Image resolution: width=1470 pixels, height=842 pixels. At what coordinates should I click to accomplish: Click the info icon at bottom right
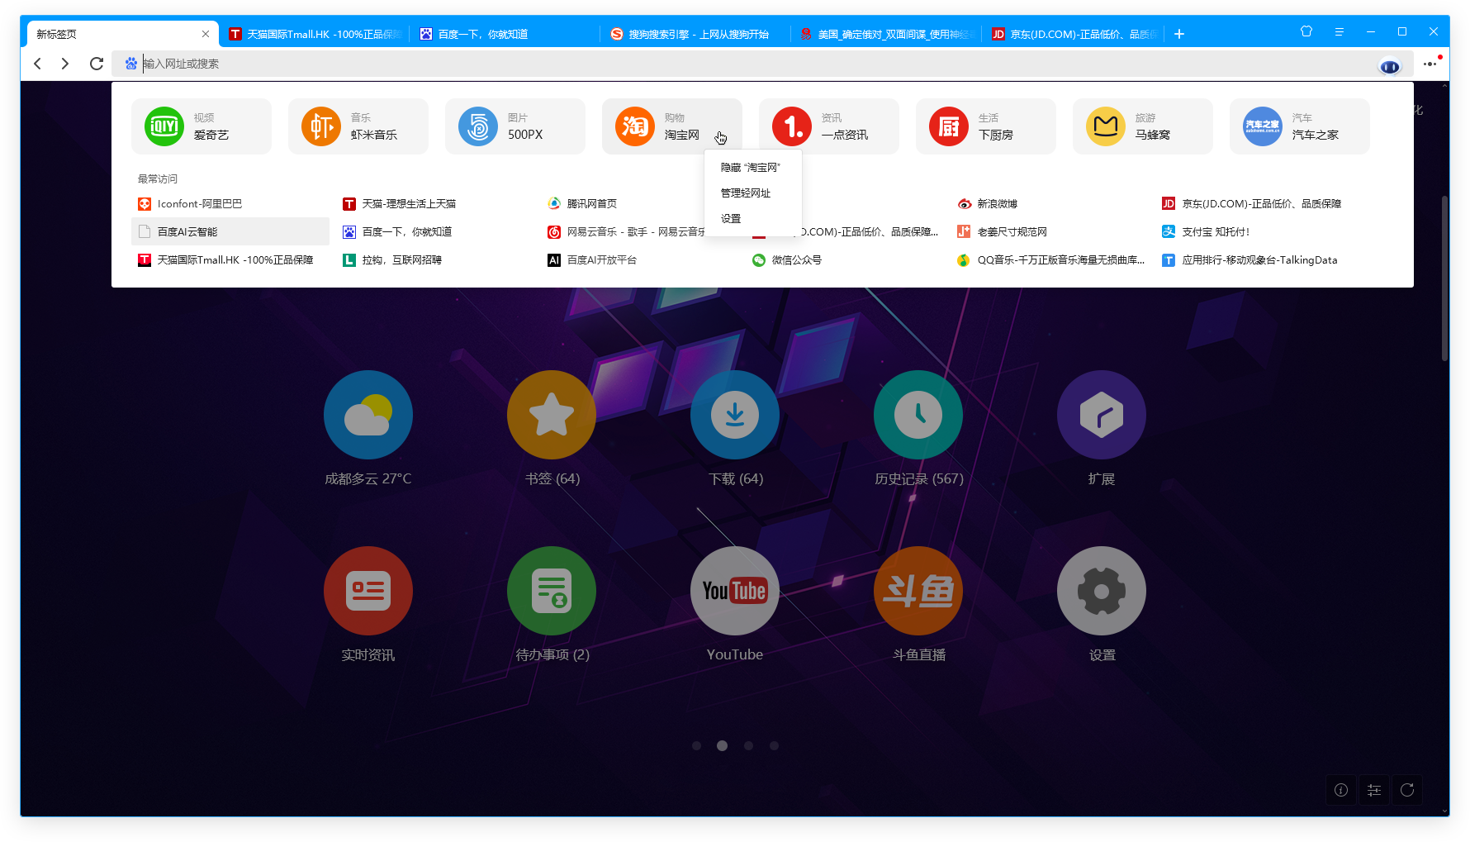coord(1341,790)
